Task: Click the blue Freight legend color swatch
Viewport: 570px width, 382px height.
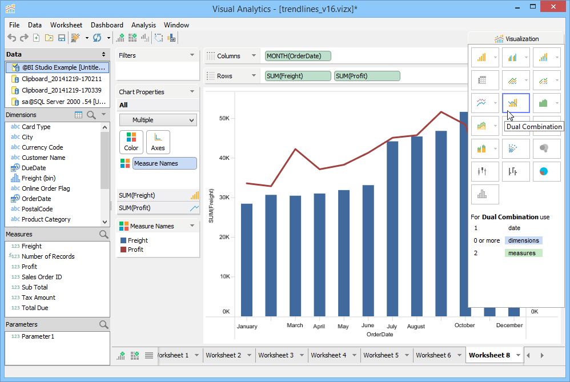Action: 123,240
